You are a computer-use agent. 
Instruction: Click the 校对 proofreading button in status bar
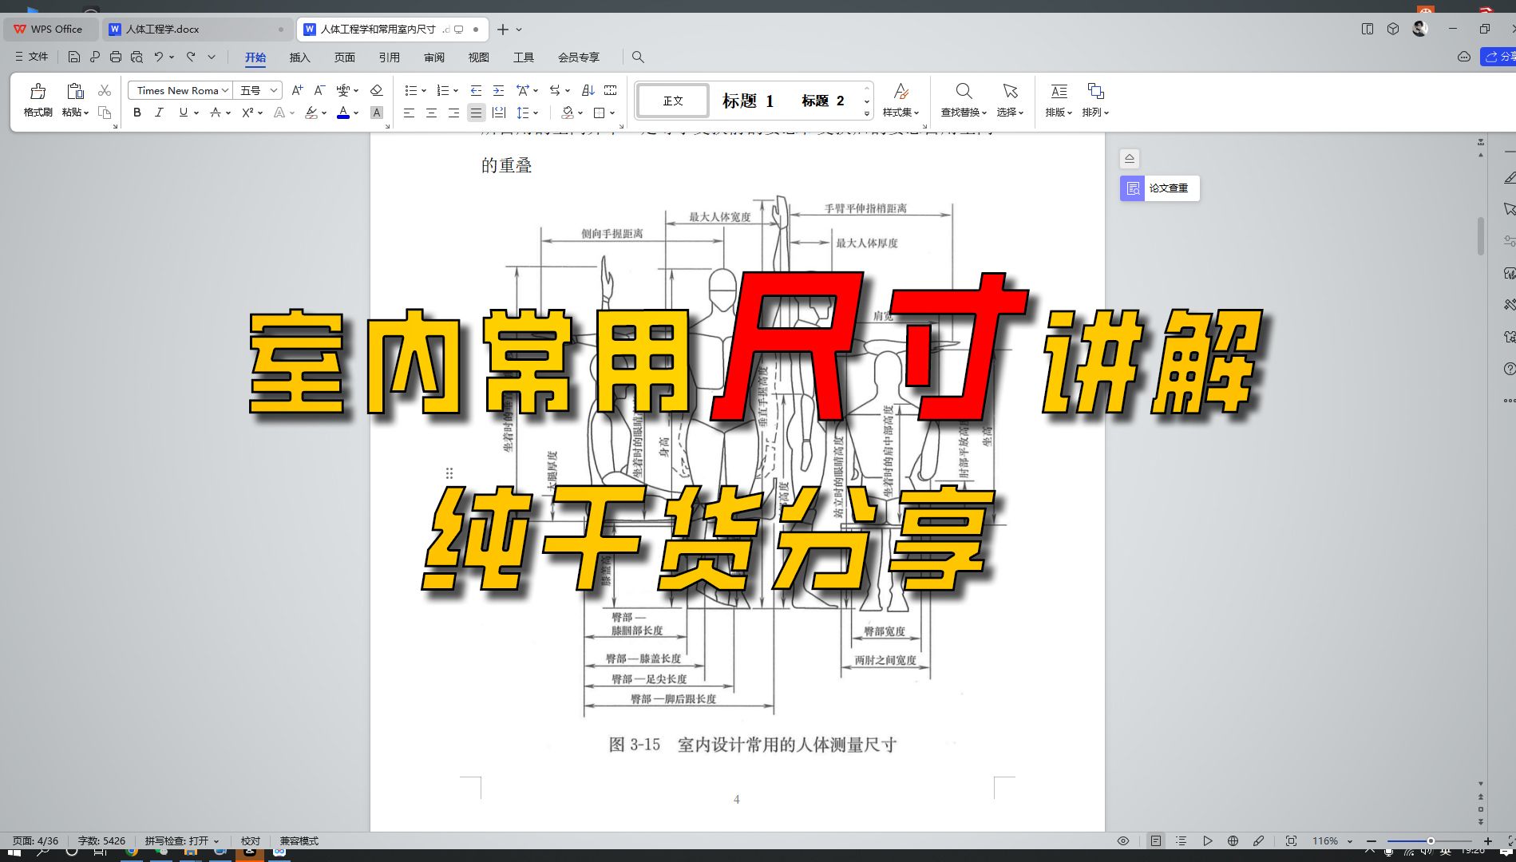coord(251,840)
